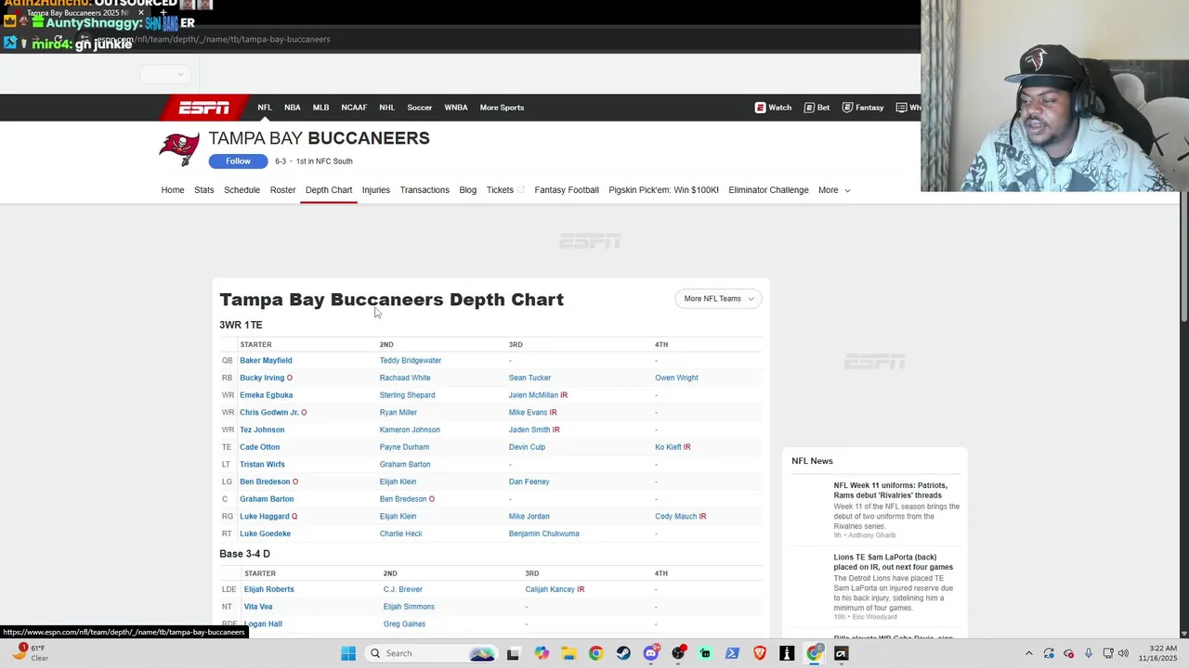The height and width of the screenshot is (668, 1189).
Task: Go to the team Home tab
Action: pos(173,190)
